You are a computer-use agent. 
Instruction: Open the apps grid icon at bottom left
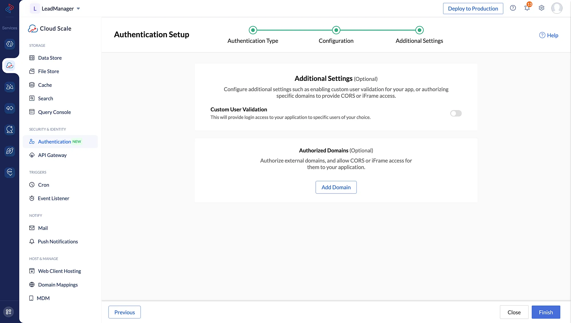[9, 312]
